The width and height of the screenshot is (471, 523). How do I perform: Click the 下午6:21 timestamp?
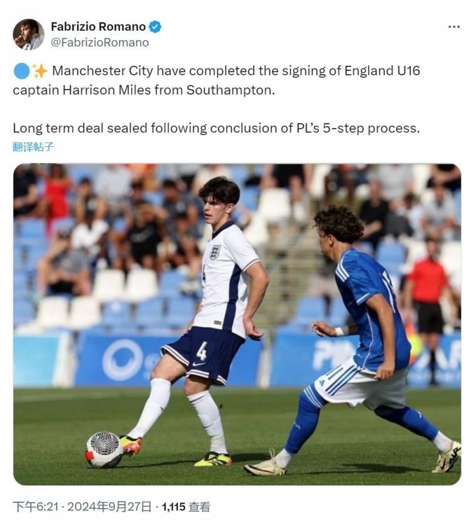[x=37, y=507]
